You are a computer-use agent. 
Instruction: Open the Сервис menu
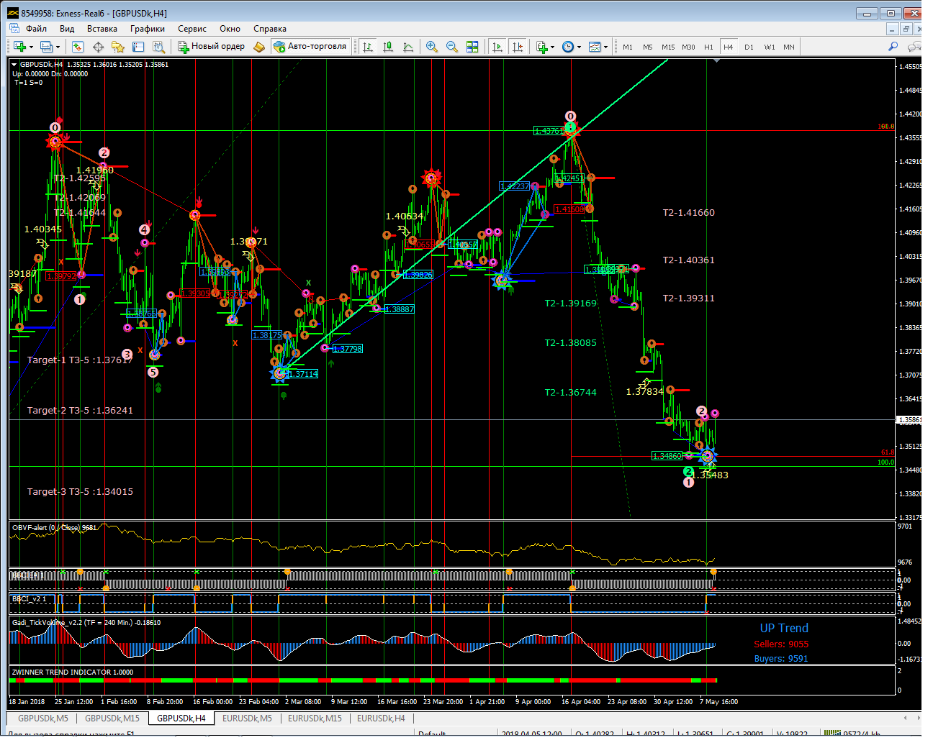(x=191, y=29)
